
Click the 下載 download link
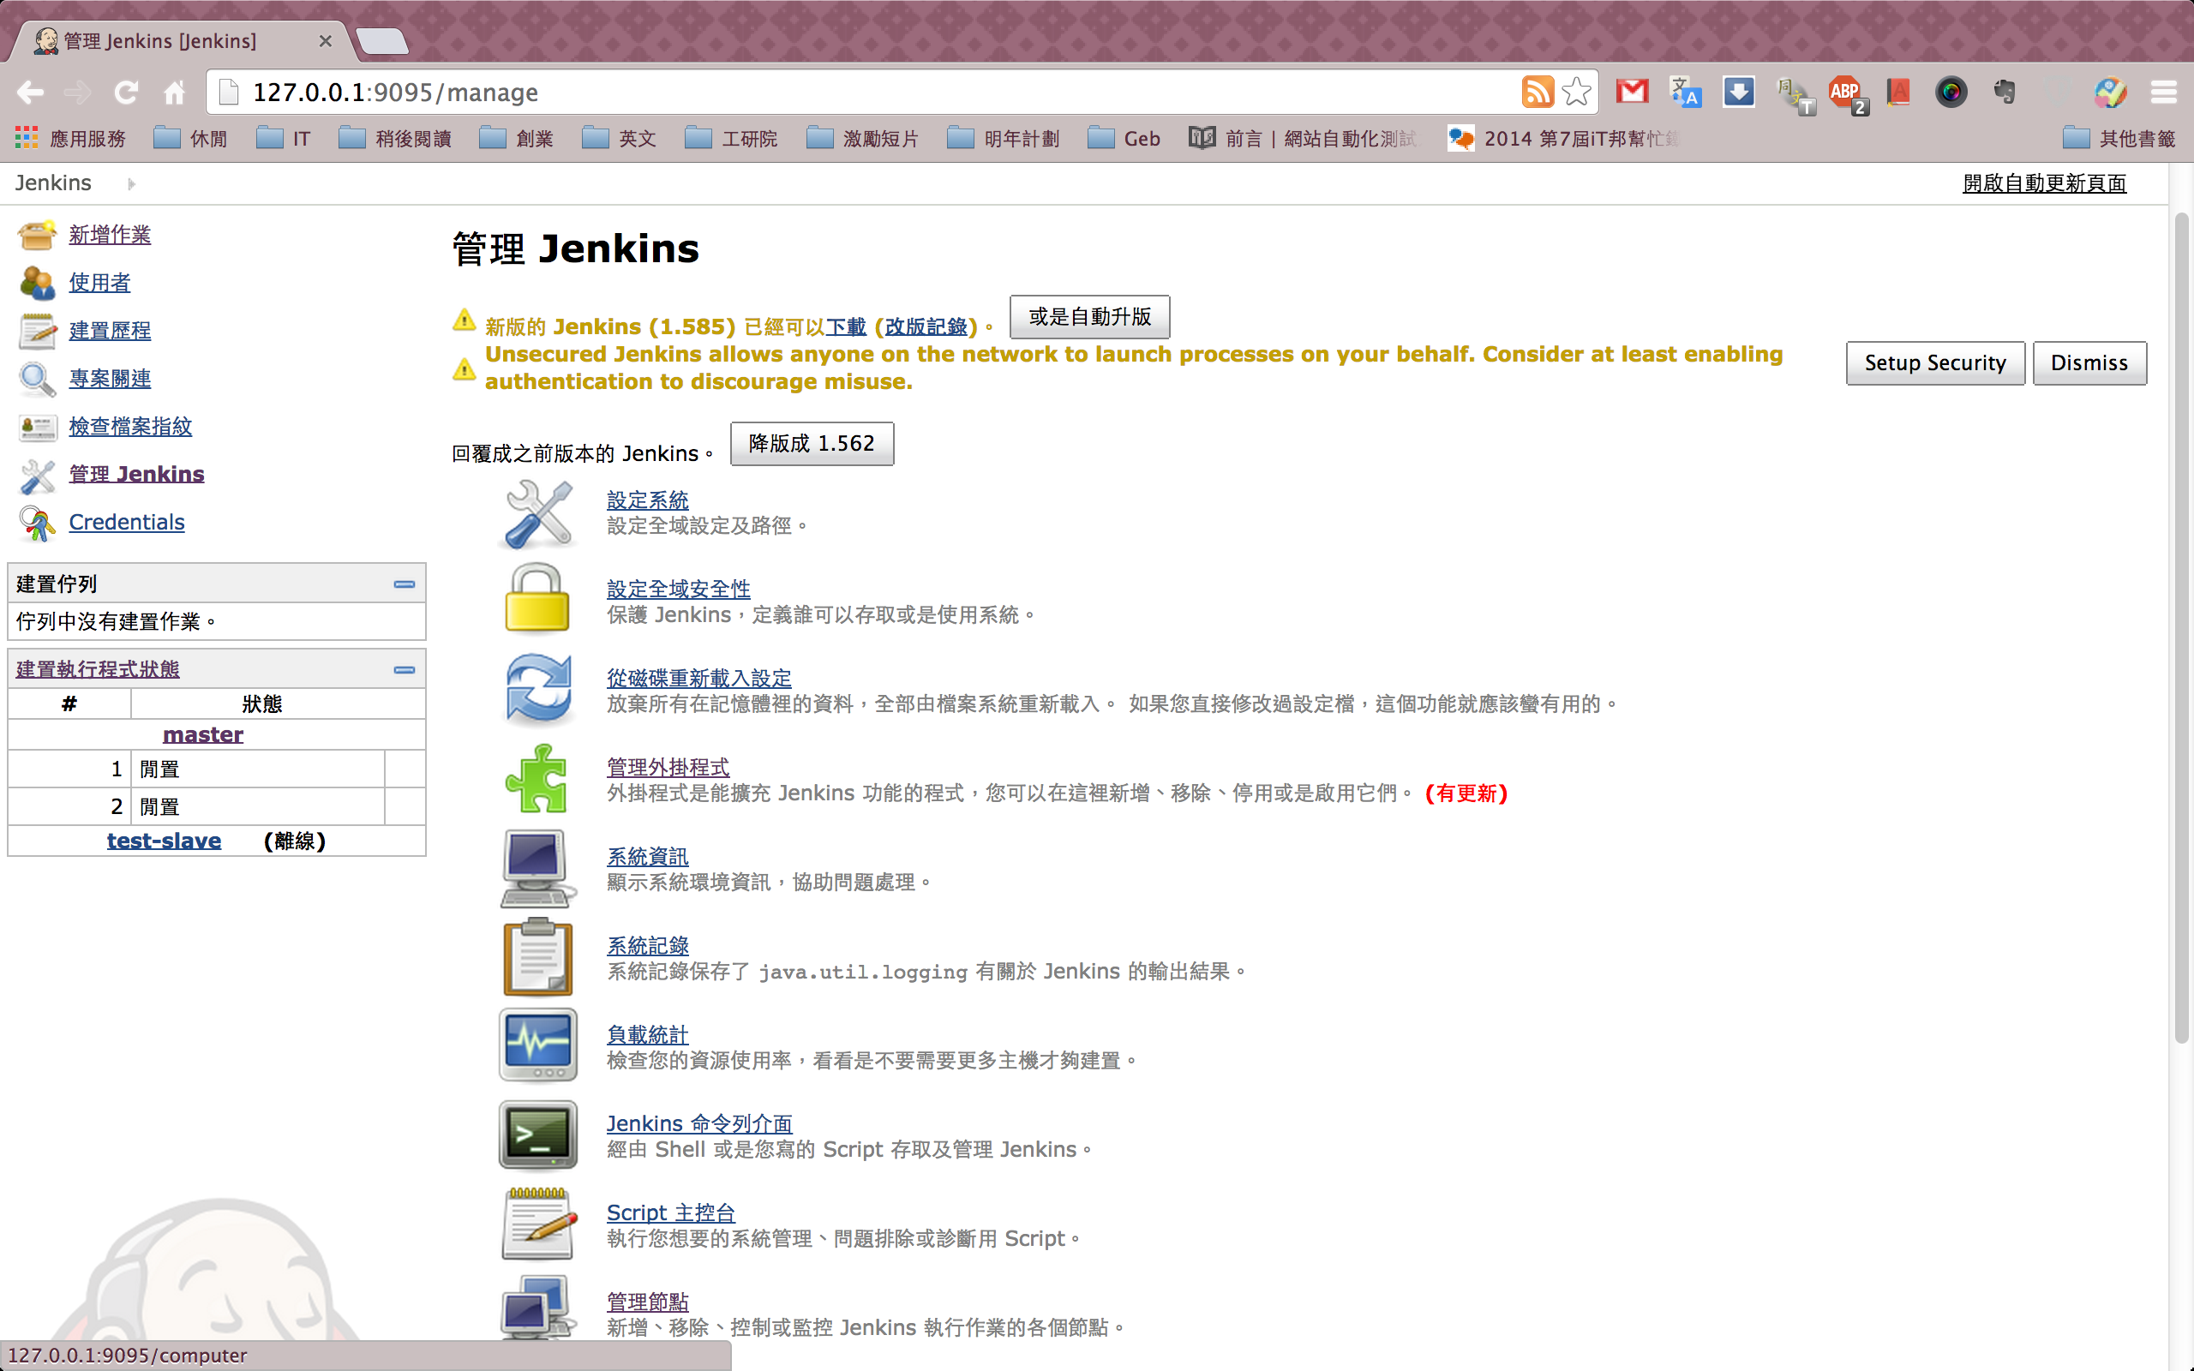[846, 326]
